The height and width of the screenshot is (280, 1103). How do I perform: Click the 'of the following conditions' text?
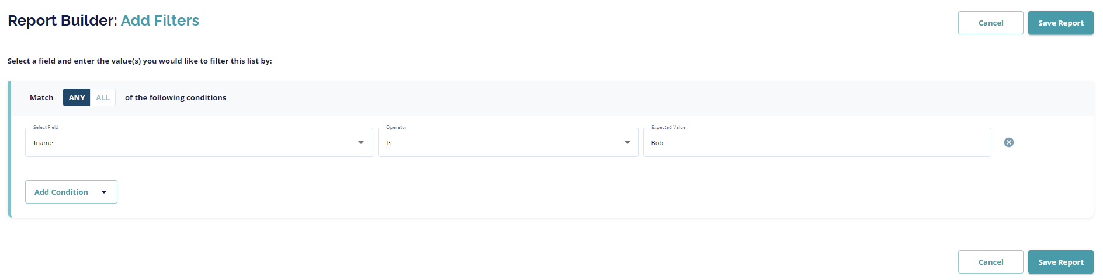(175, 97)
